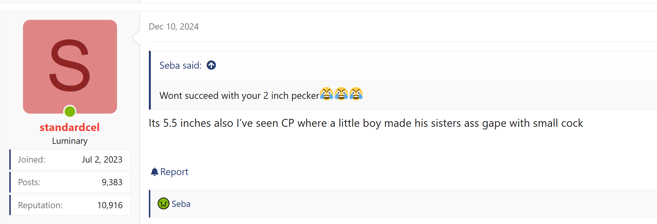
Task: Open the standardcel user profile link
Action: (69, 127)
